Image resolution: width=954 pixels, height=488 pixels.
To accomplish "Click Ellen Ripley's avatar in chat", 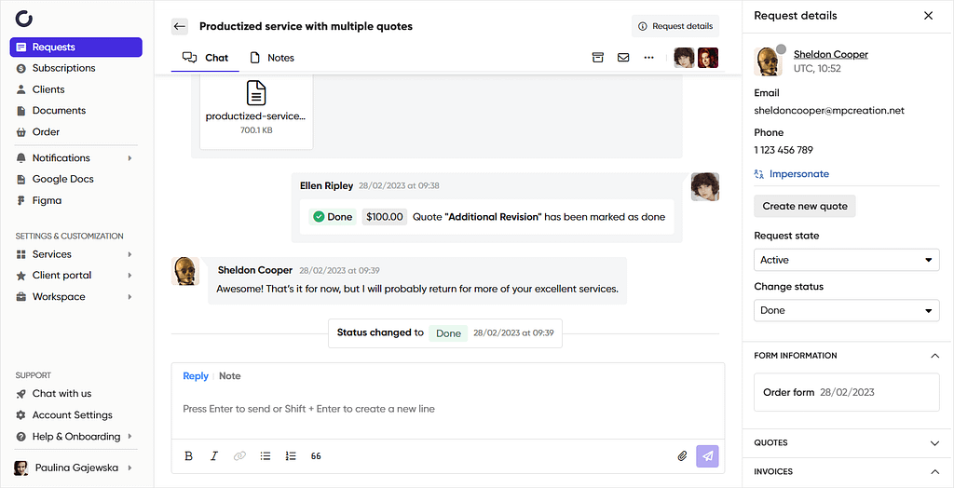I will pos(705,187).
